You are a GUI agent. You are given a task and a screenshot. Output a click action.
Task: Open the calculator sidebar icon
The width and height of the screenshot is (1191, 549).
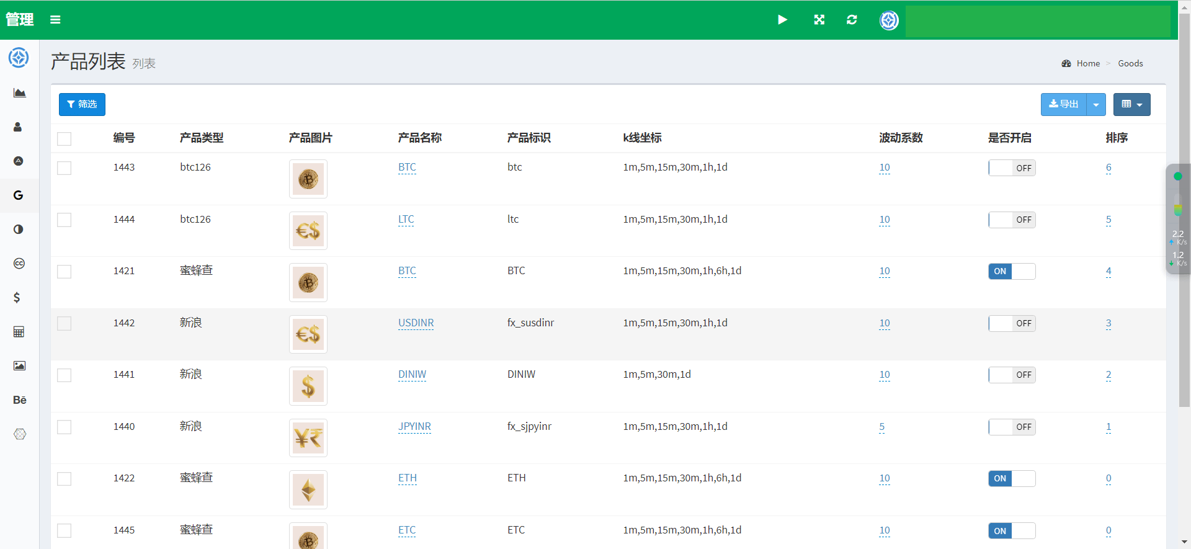coord(19,332)
